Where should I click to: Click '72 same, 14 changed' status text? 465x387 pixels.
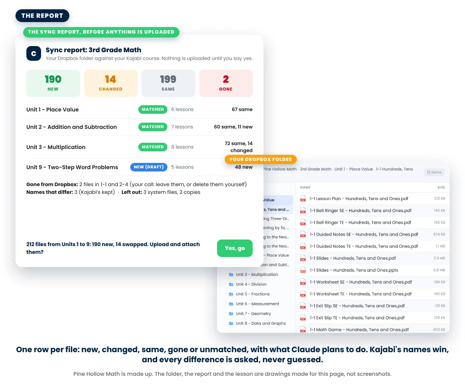[x=239, y=147]
